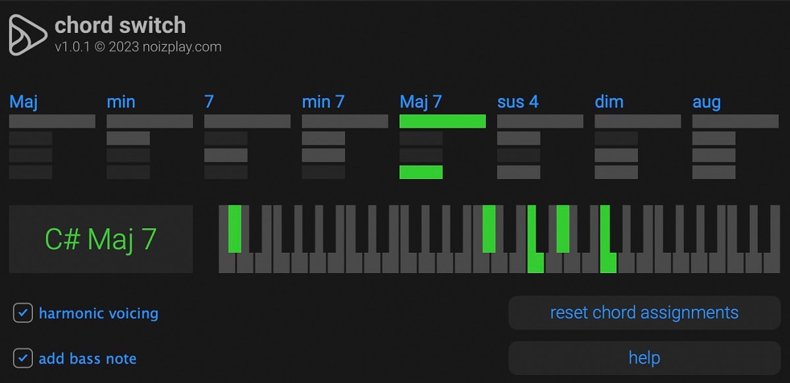Click the wide gray bar under min
The image size is (790, 383).
coord(149,121)
